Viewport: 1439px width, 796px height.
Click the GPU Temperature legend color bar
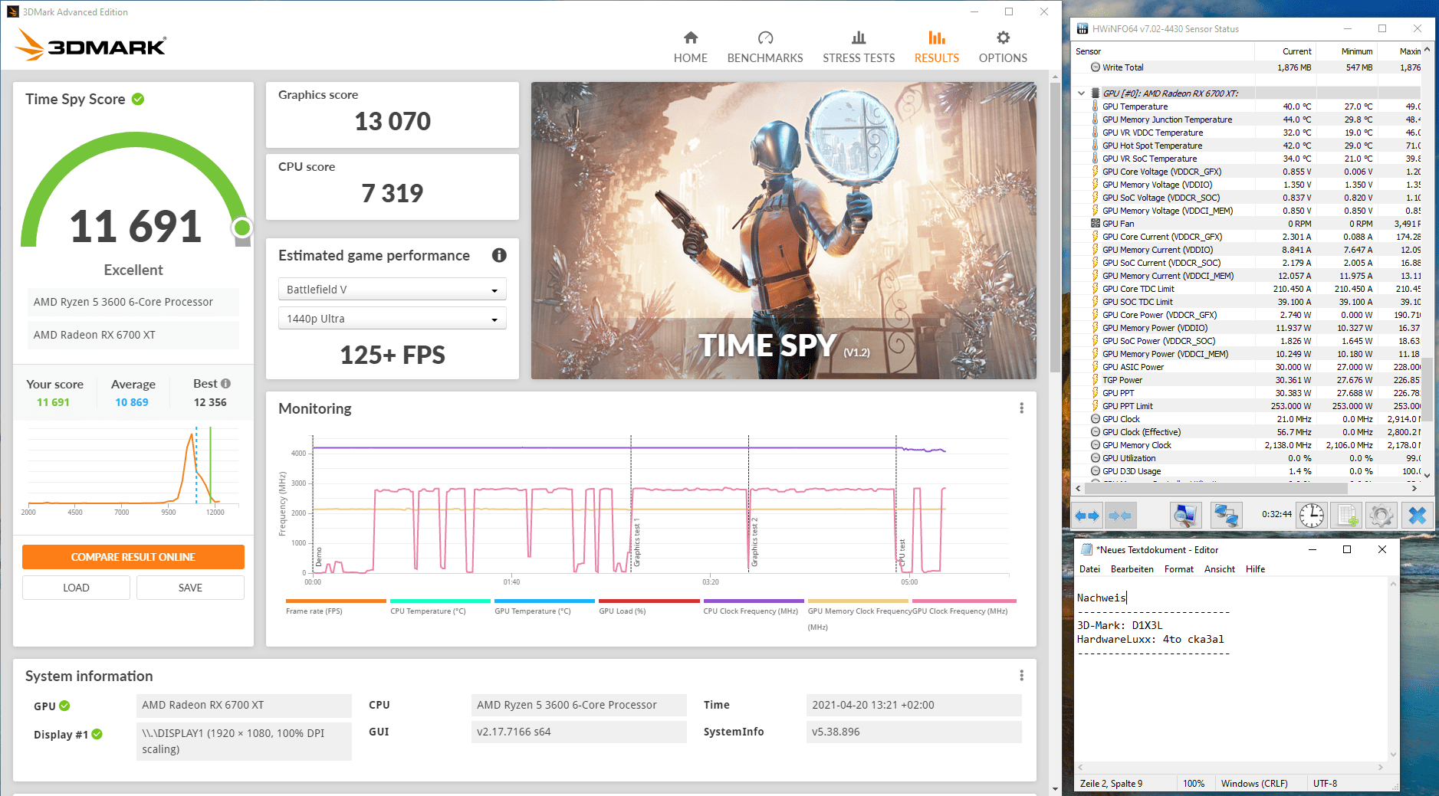point(544,601)
